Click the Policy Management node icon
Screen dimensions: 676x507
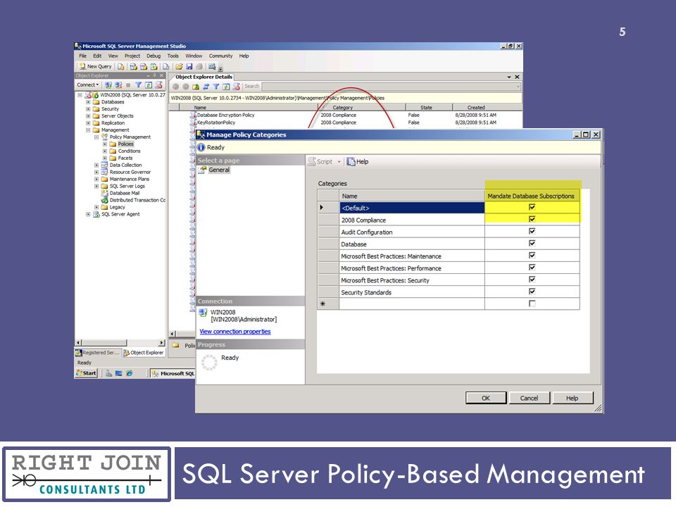[x=104, y=137]
